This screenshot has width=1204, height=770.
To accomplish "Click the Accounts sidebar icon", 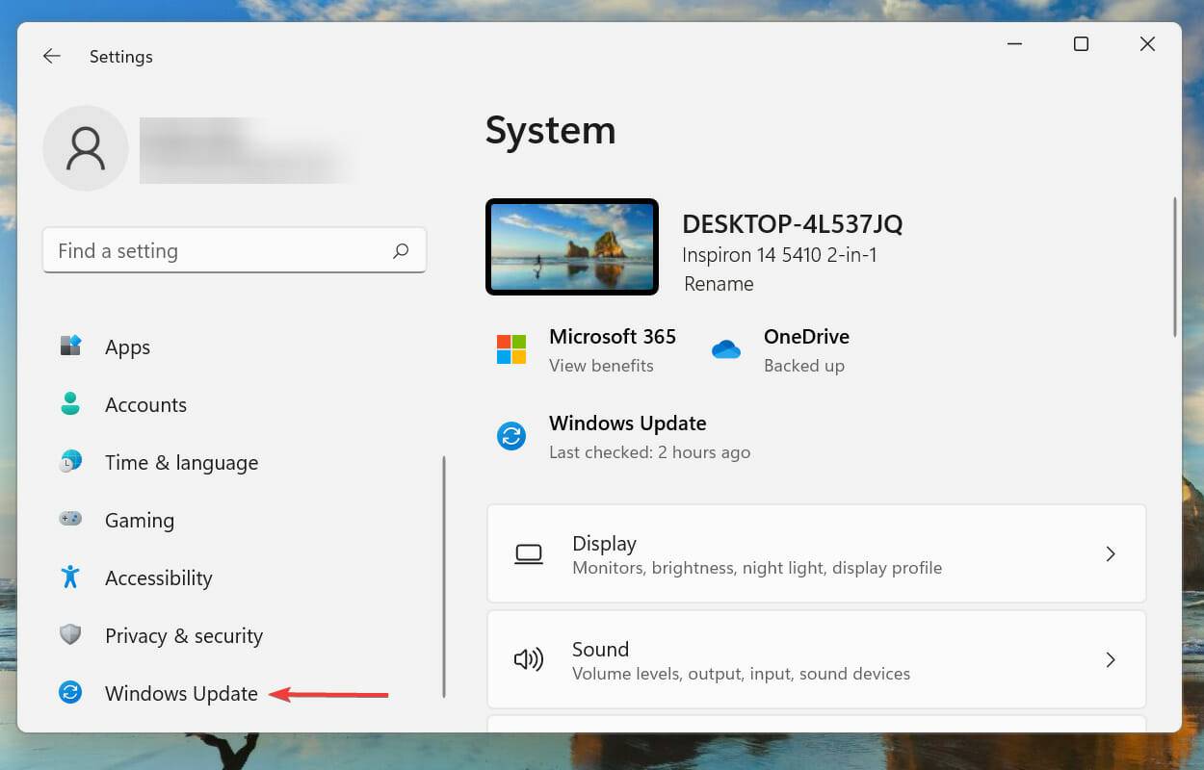I will (x=70, y=404).
